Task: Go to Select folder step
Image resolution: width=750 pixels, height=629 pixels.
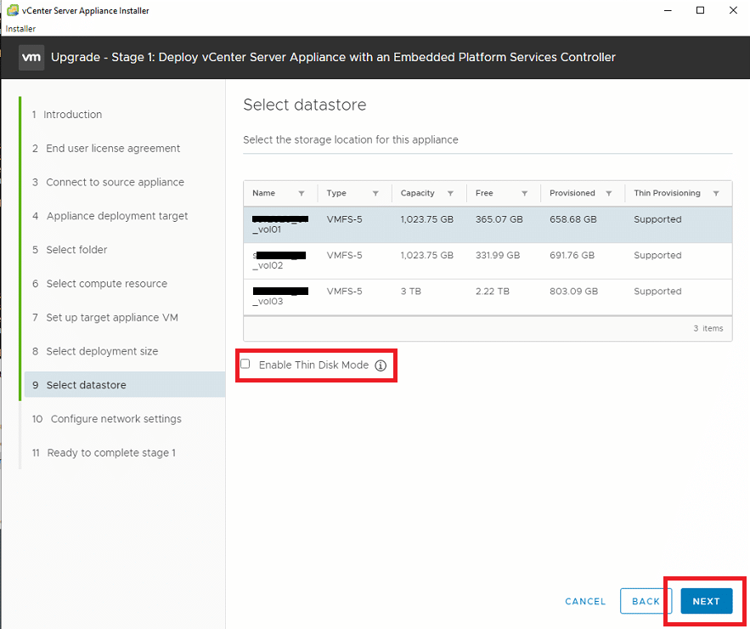Action: (70, 250)
